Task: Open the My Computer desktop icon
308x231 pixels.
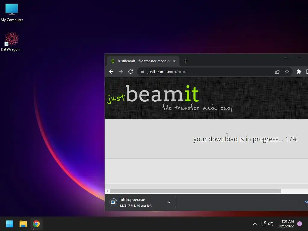Action: point(12,13)
